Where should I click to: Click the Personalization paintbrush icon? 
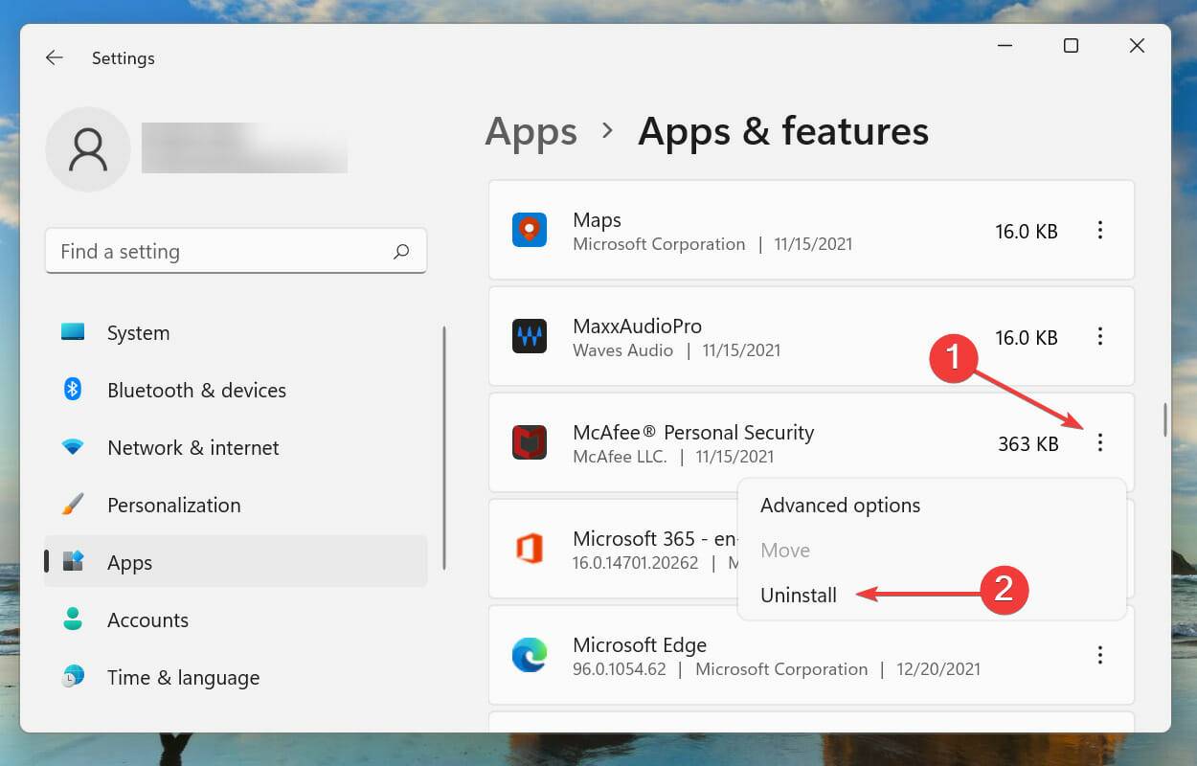71,505
